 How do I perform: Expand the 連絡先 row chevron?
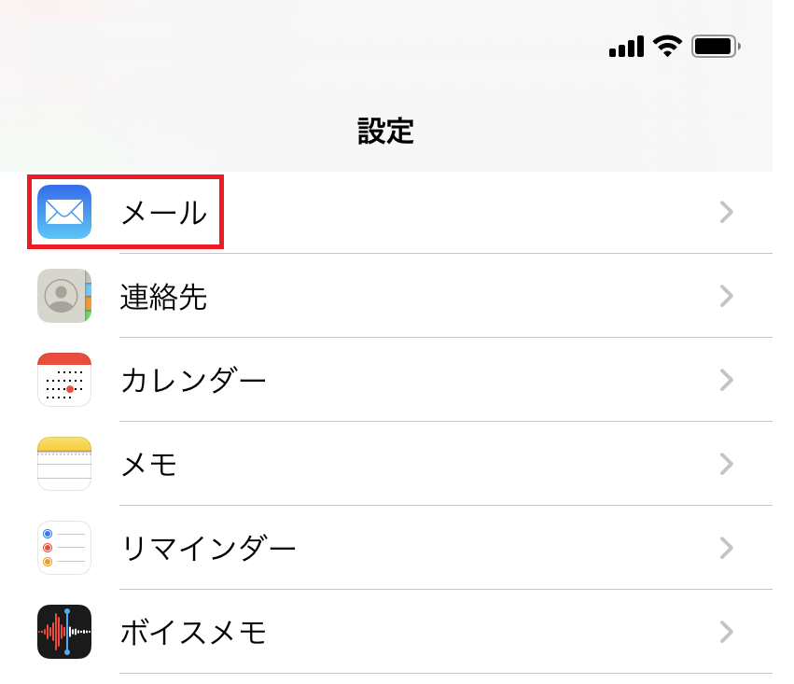(x=727, y=296)
